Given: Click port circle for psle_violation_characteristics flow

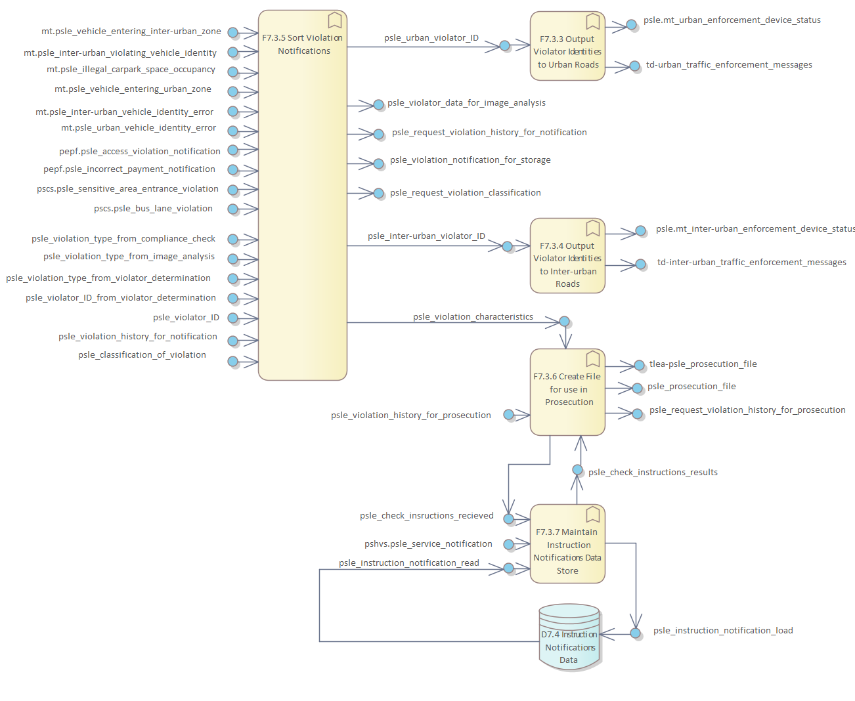Looking at the screenshot, I should click(x=565, y=322).
